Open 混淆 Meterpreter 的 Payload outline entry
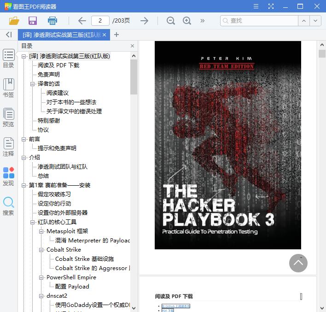Image resolution: width=326 pixels, height=312 pixels. (93, 241)
